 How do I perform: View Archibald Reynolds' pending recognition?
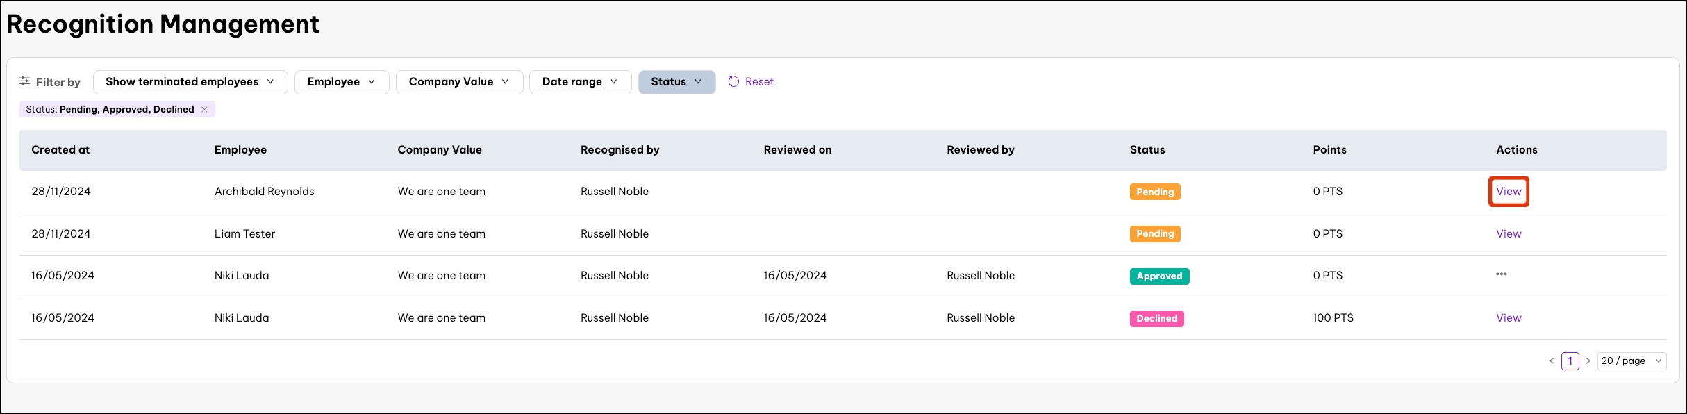[1508, 192]
